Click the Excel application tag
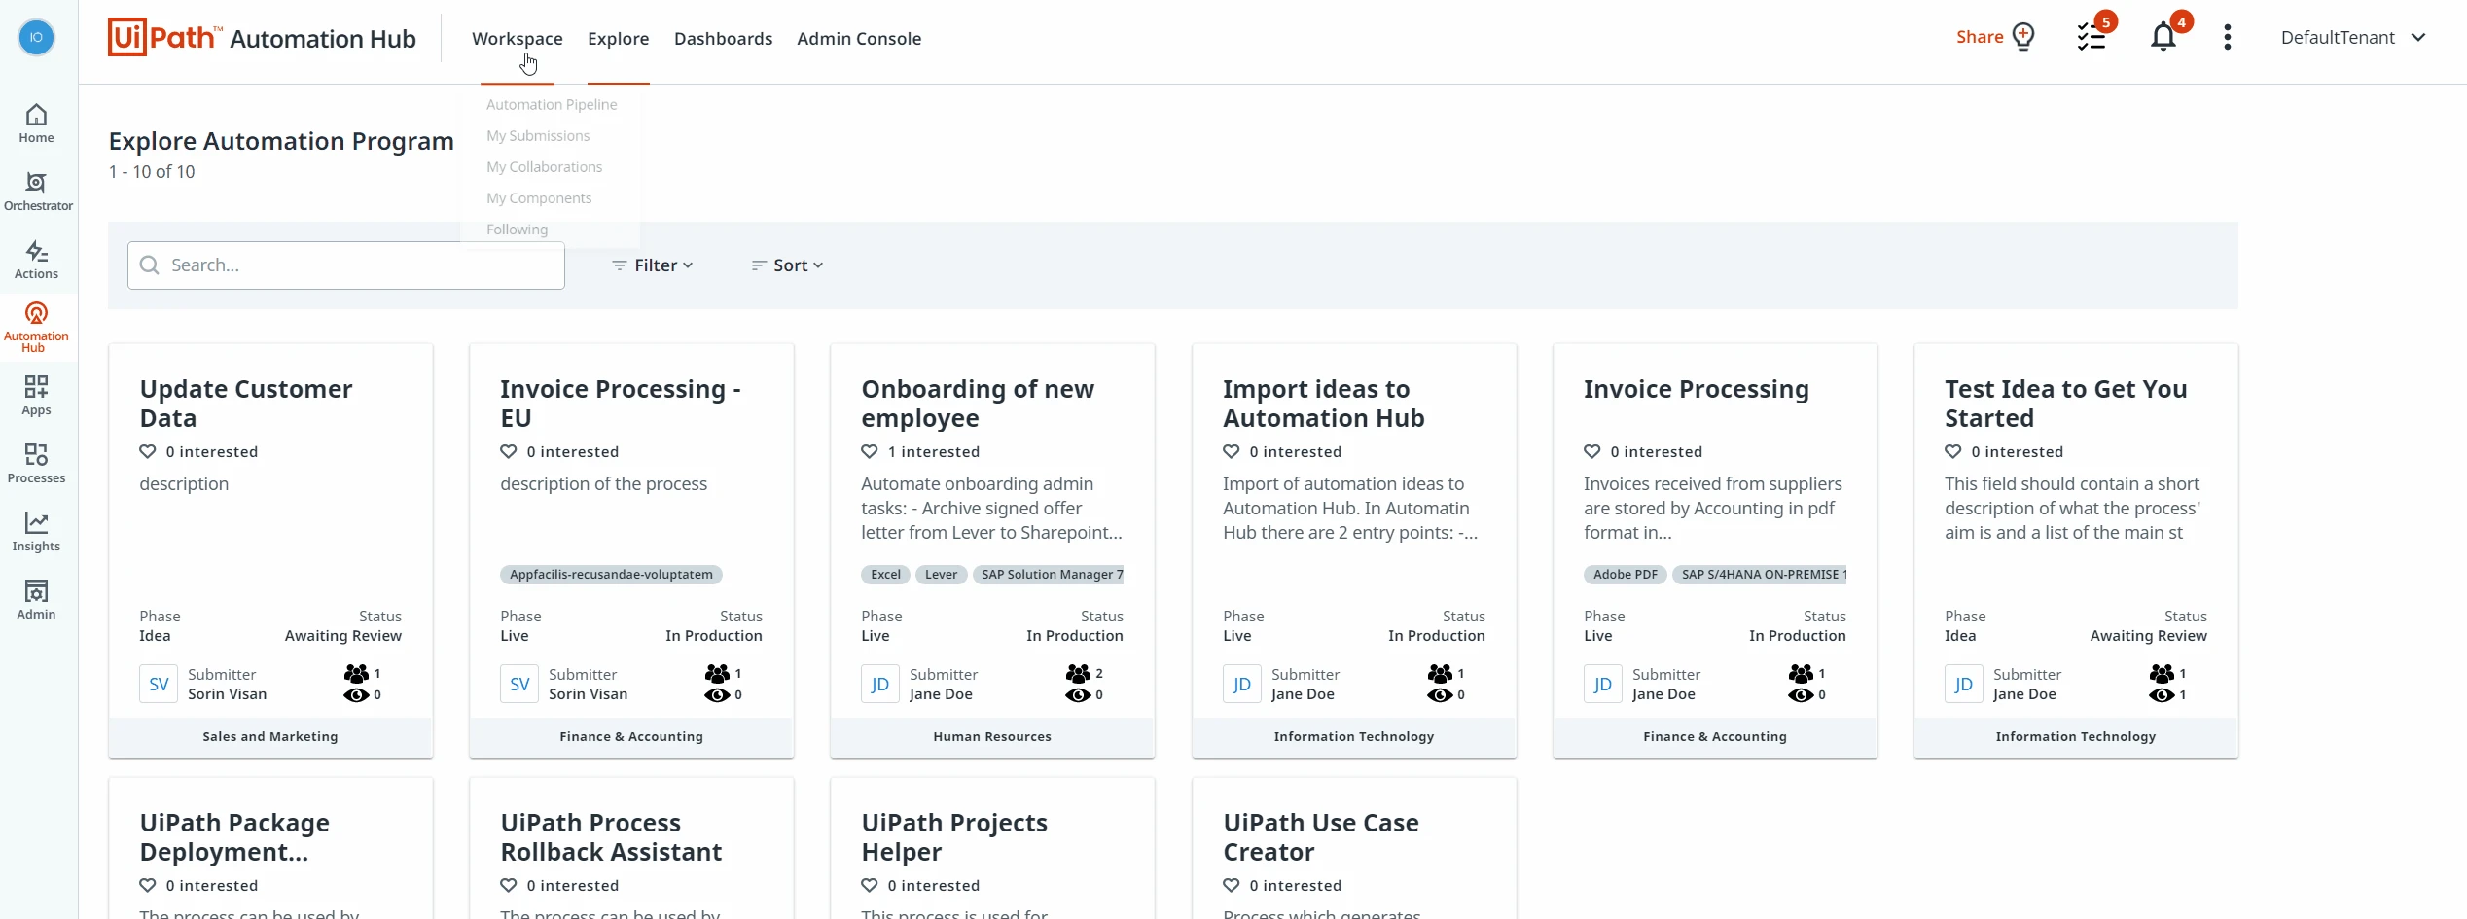The height and width of the screenshot is (919, 2467). (x=885, y=575)
